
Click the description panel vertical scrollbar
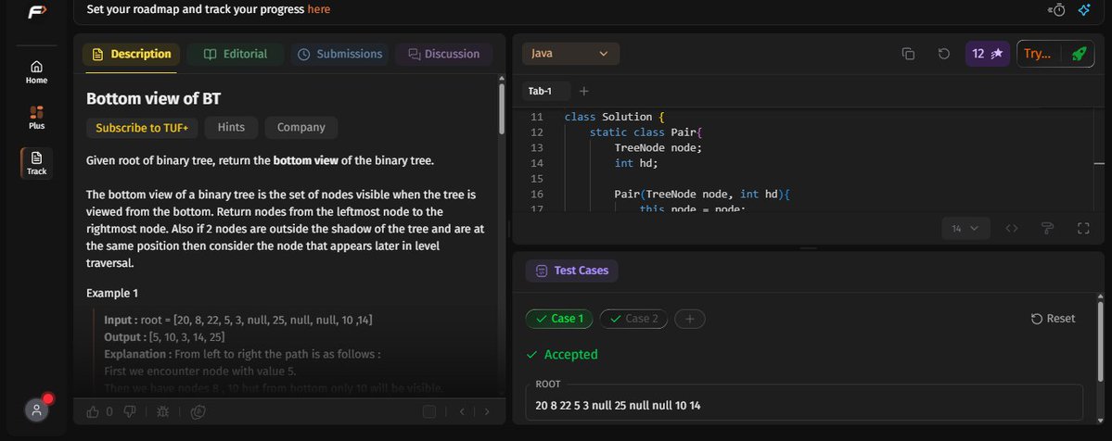[502, 109]
